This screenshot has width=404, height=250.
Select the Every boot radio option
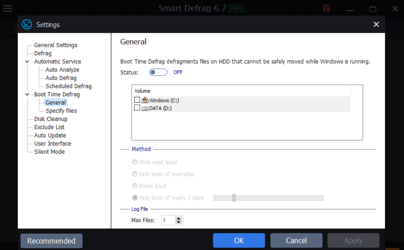[x=135, y=186]
